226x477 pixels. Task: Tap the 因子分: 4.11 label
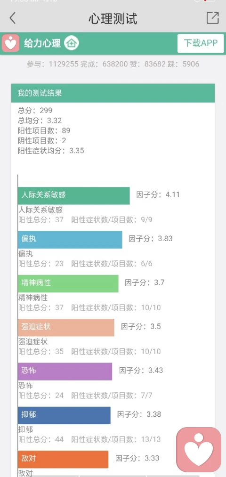click(158, 194)
